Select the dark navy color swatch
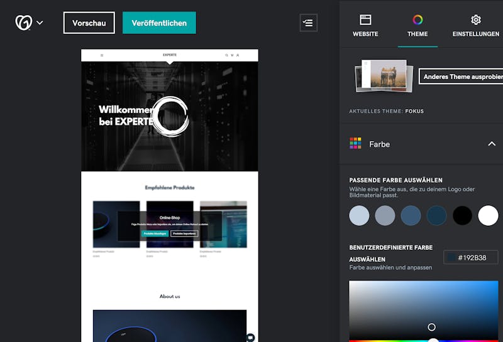Screen dimensions: 503x342 click(436, 215)
